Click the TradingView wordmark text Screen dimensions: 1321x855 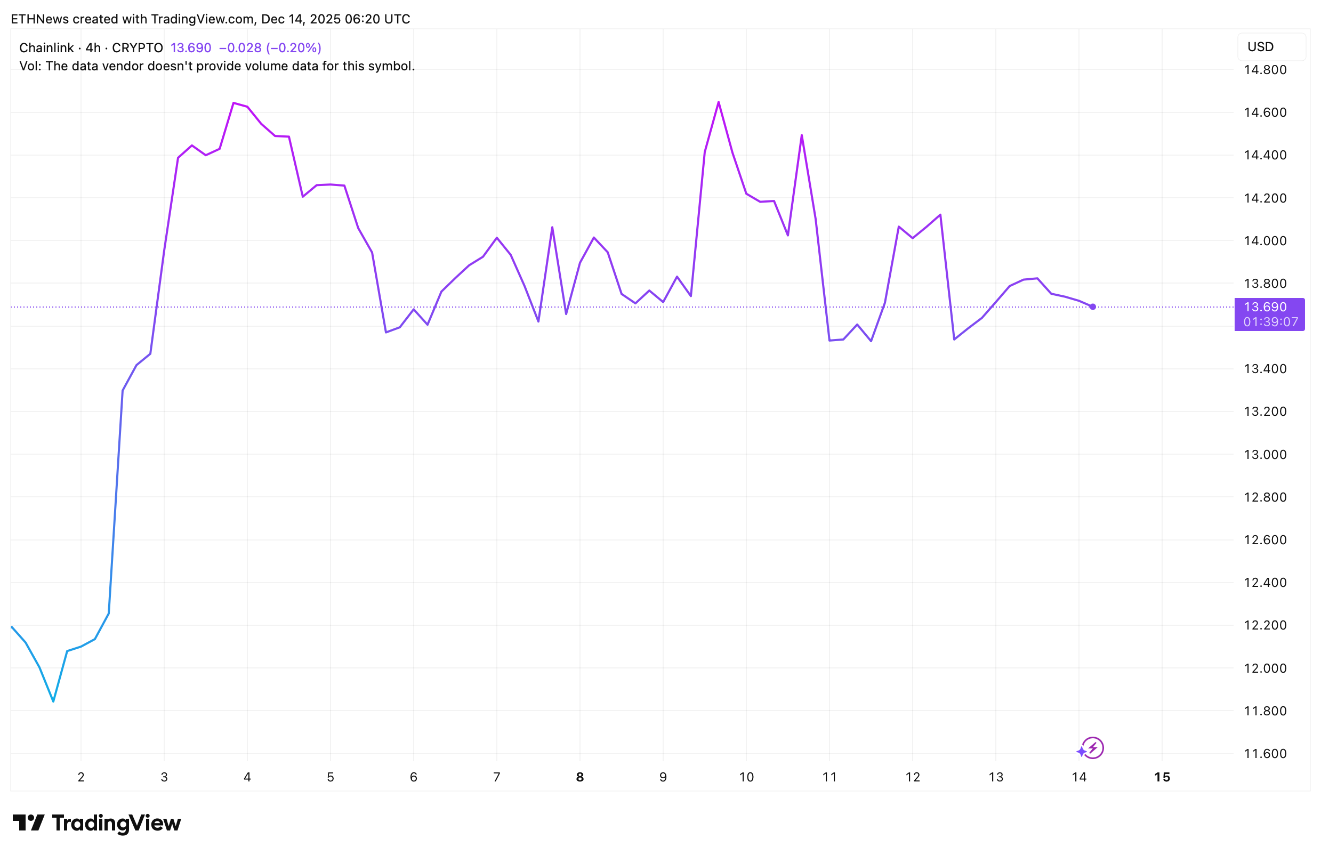tap(116, 823)
